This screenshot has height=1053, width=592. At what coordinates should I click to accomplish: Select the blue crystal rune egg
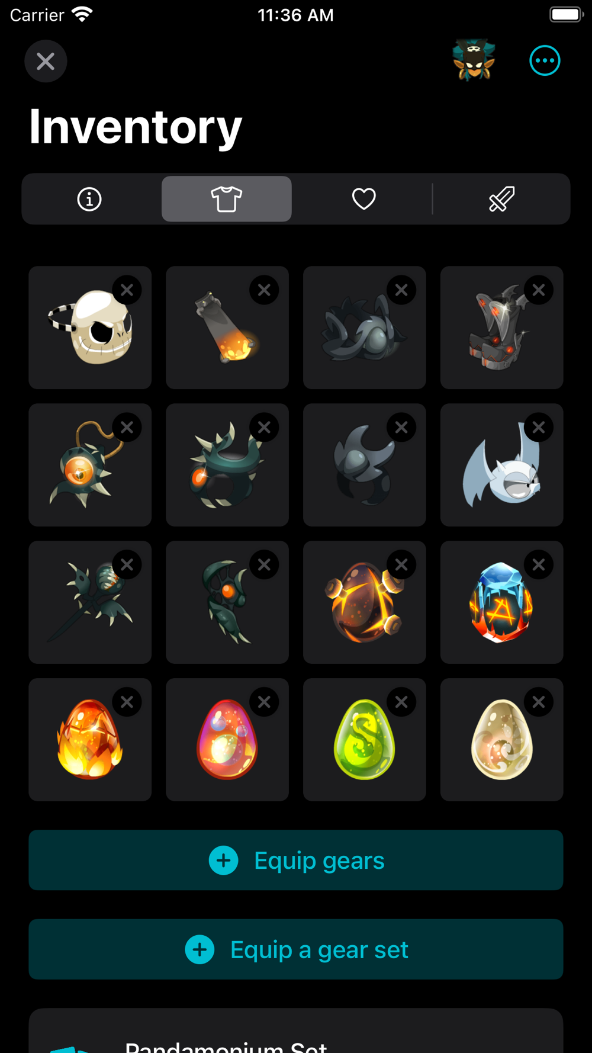[x=501, y=602]
